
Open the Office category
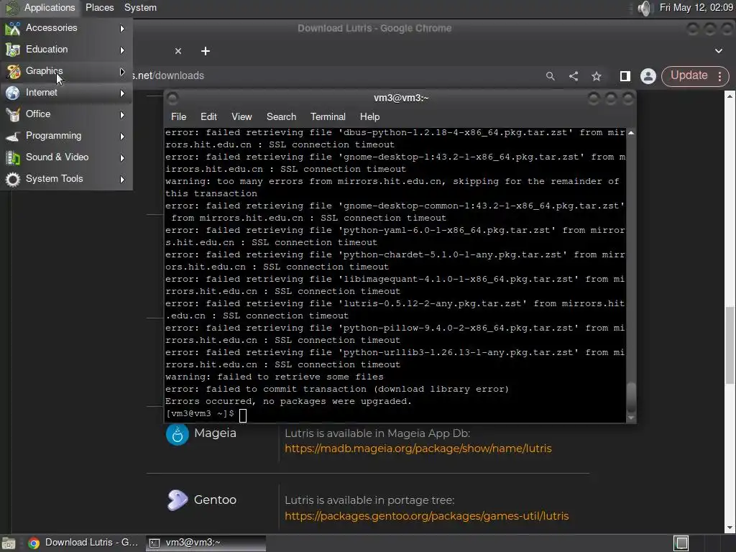[65, 114]
